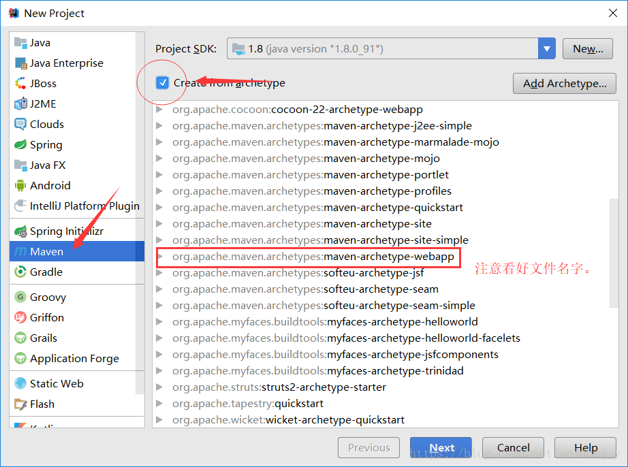This screenshot has height=467, width=628.
Task: Click the Next button
Action: point(441,447)
